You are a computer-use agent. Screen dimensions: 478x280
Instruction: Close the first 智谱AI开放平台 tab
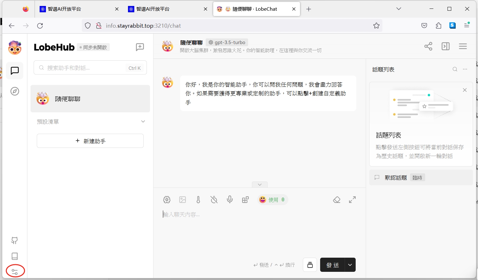117,9
